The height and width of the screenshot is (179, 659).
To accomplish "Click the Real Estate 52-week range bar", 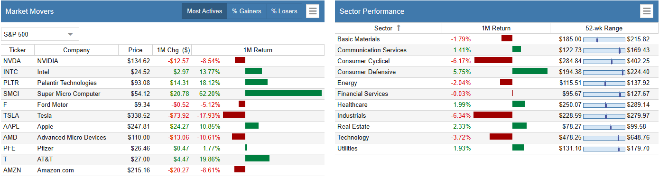I will pos(604,127).
